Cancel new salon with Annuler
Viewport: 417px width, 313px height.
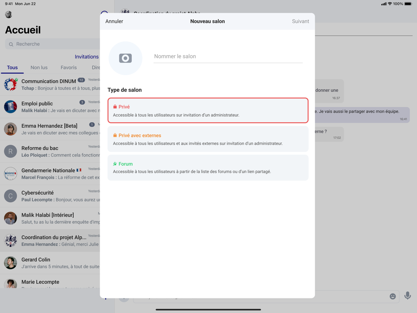tap(114, 21)
